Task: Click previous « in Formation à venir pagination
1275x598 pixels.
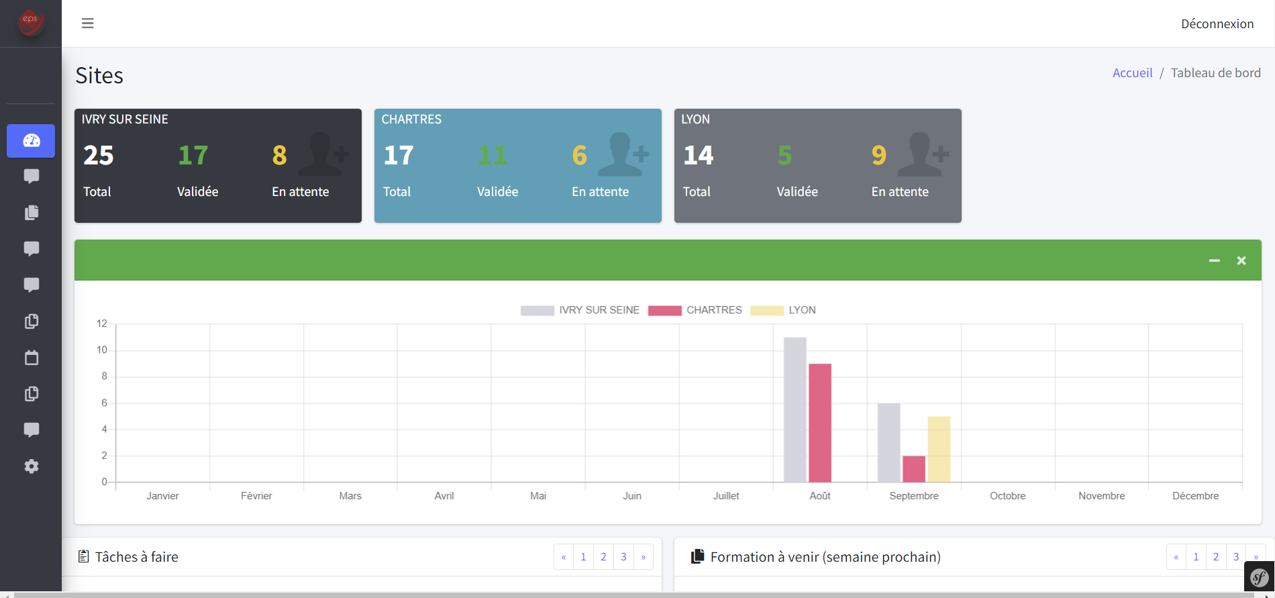Action: pos(1176,557)
